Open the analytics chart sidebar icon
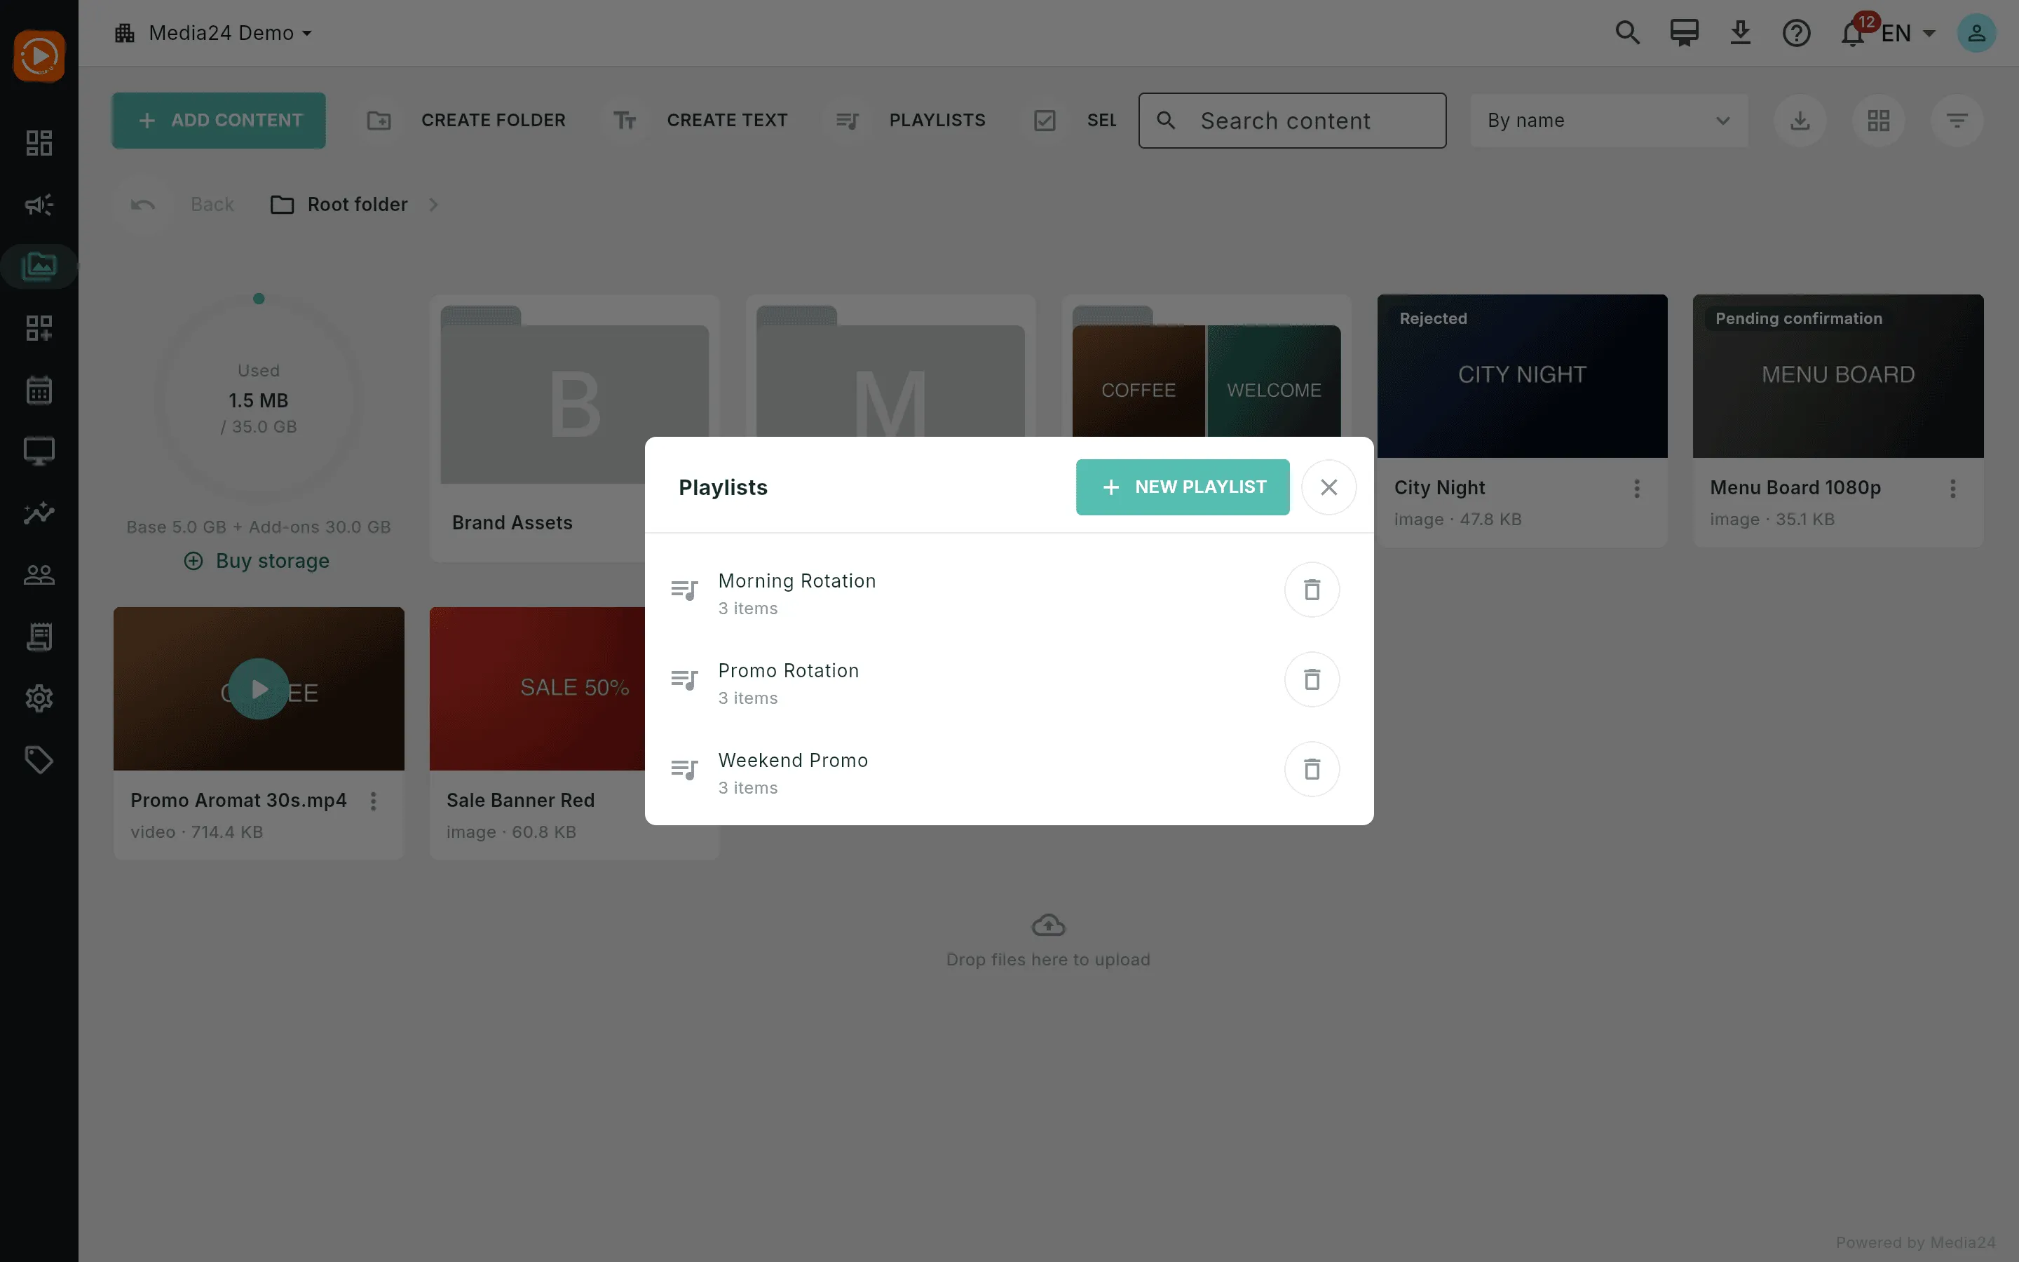 click(x=39, y=513)
